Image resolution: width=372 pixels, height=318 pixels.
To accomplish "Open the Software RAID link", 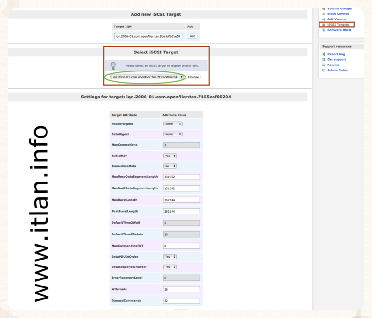I will coord(340,30).
